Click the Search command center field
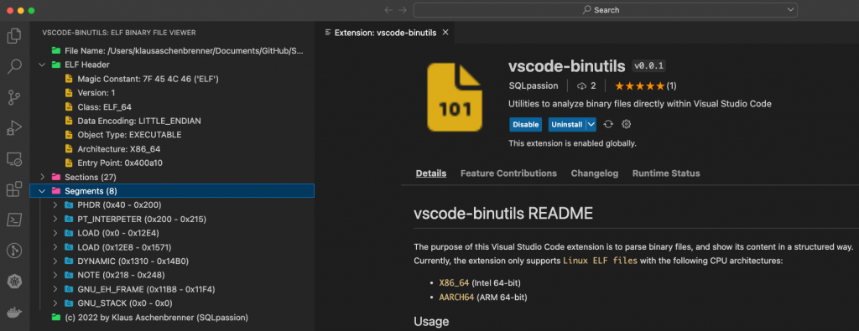This screenshot has width=859, height=331. point(606,10)
